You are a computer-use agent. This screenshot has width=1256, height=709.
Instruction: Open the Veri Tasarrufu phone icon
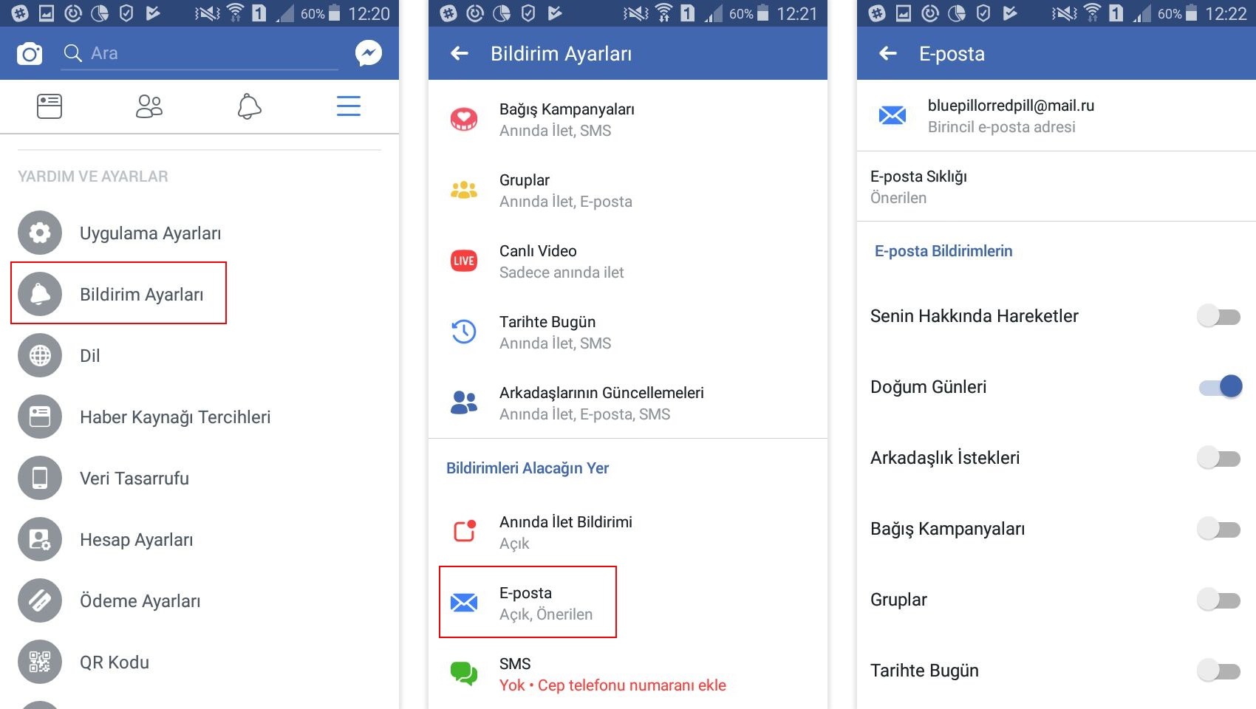(40, 478)
